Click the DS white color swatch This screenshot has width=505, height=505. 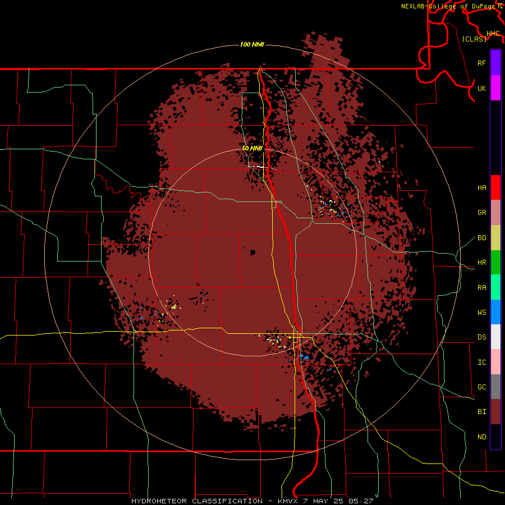495,337
